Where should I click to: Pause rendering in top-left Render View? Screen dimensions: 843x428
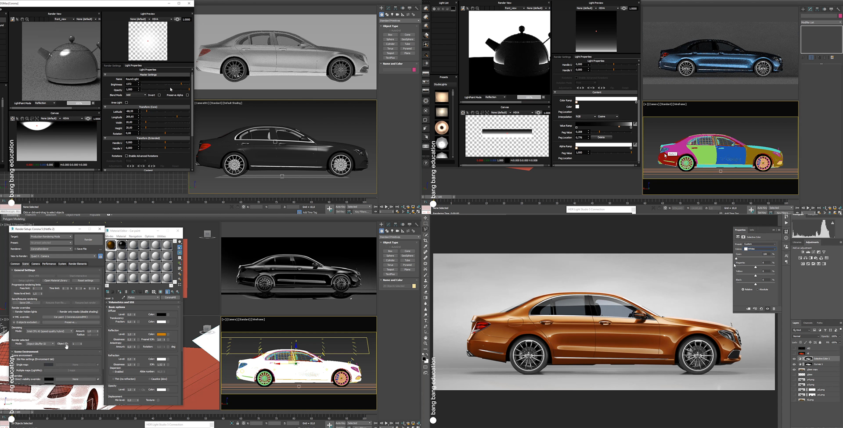[x=93, y=103]
